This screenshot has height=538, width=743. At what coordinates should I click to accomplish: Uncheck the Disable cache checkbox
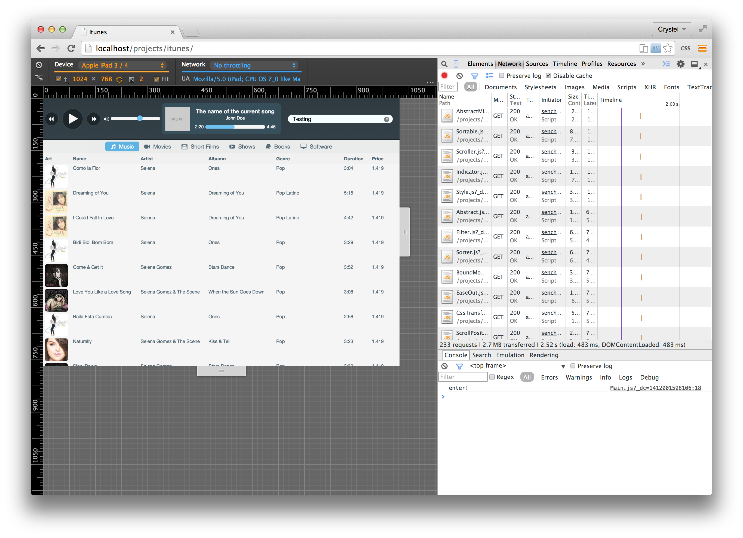pyautogui.click(x=548, y=76)
